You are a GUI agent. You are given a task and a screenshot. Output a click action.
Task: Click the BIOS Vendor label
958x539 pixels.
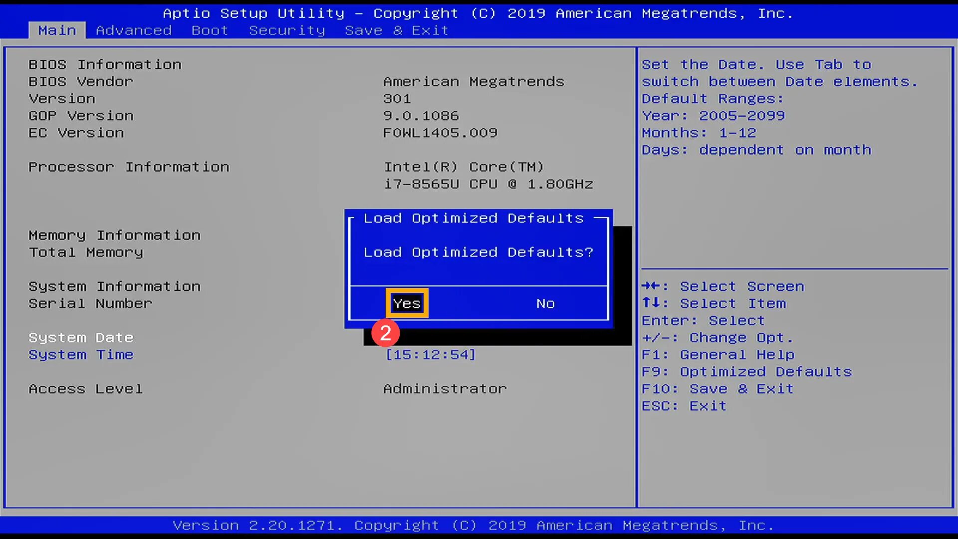(81, 81)
